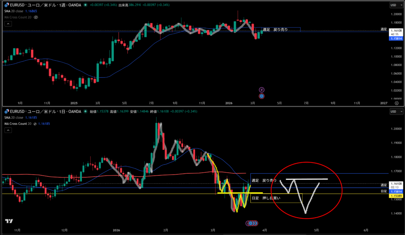The image size is (405, 235).
Task: Click the EURUSD 1週 OANDA symbol title
Action: click(45, 5)
